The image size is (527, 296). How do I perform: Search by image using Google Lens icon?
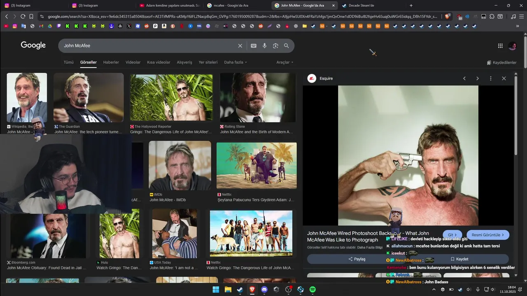tap(275, 46)
